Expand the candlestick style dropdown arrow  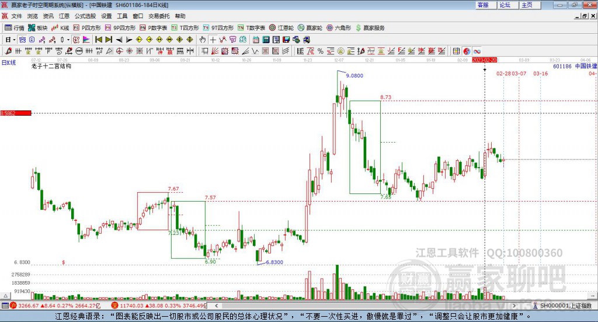(68, 40)
